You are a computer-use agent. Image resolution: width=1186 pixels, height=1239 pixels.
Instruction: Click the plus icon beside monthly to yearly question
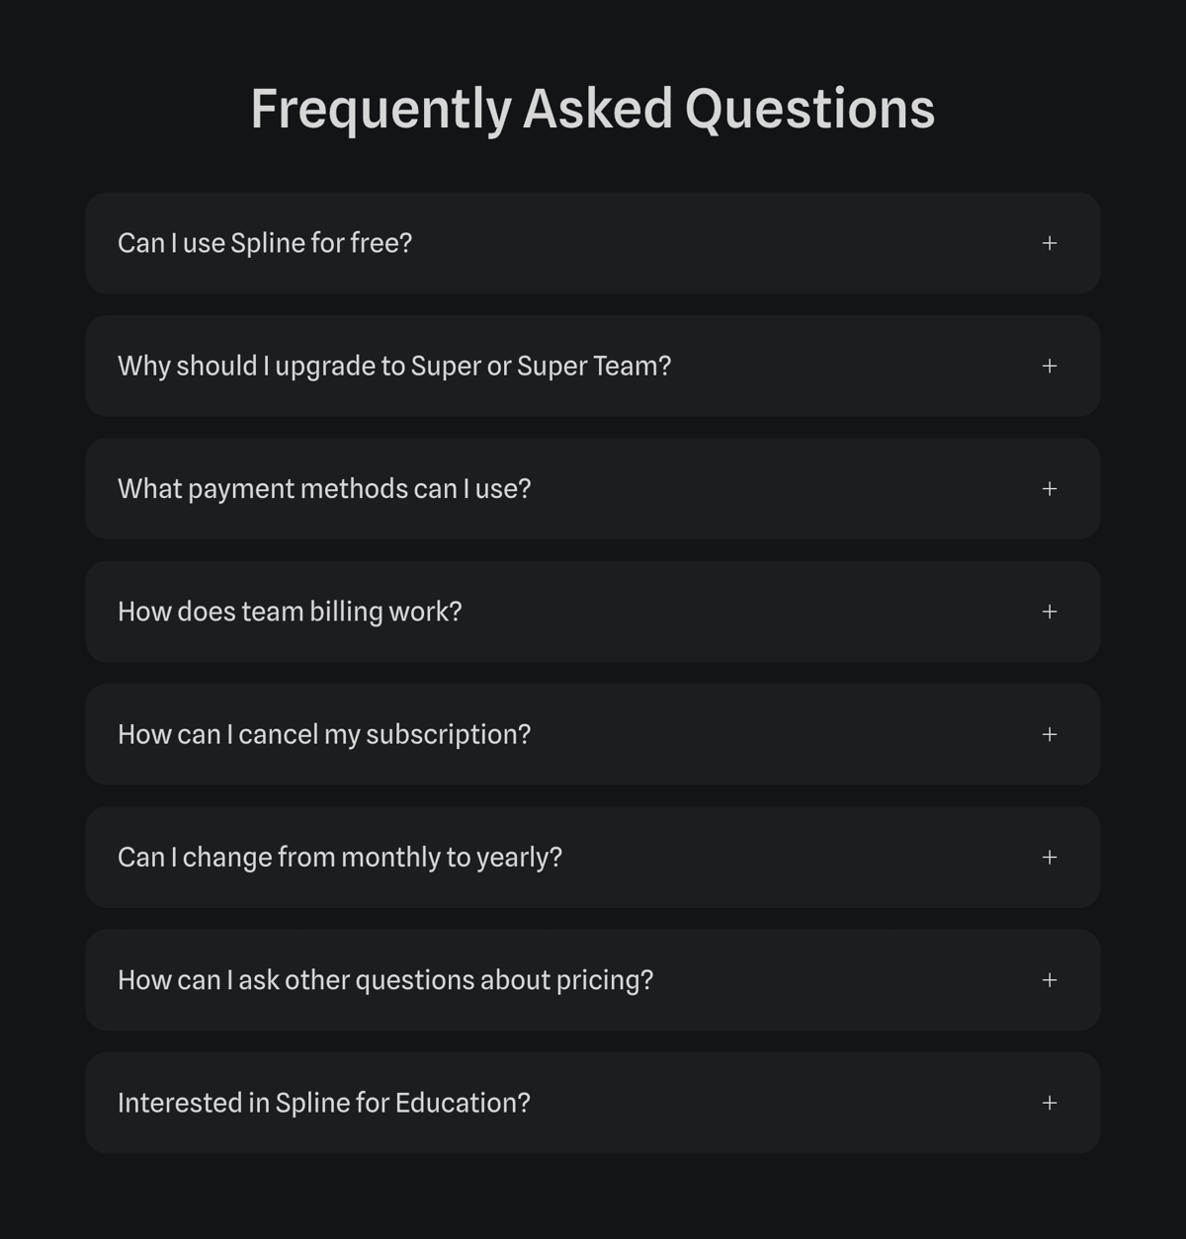click(x=1050, y=857)
